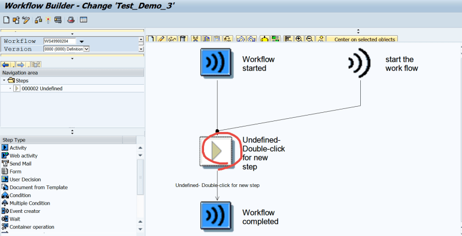This screenshot has width=462, height=236.
Task: Navigate forward with the blue right arrow
Action: coord(21,64)
